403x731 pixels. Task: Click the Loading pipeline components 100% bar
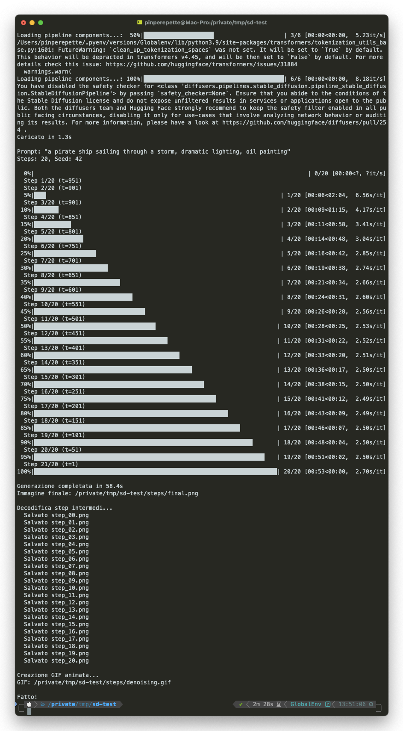point(214,79)
